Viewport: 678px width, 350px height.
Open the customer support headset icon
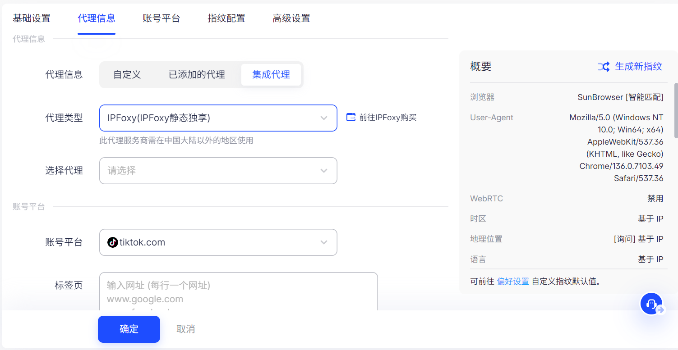[651, 304]
